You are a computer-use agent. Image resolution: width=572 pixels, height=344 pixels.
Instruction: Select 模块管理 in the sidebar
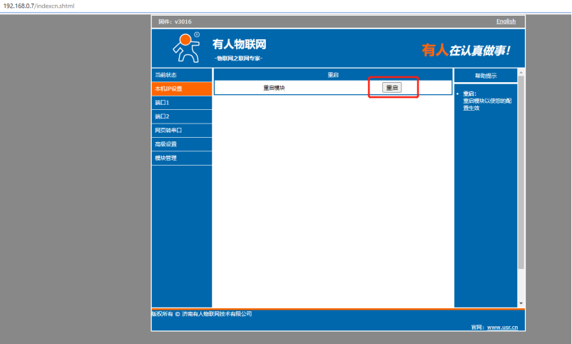181,158
